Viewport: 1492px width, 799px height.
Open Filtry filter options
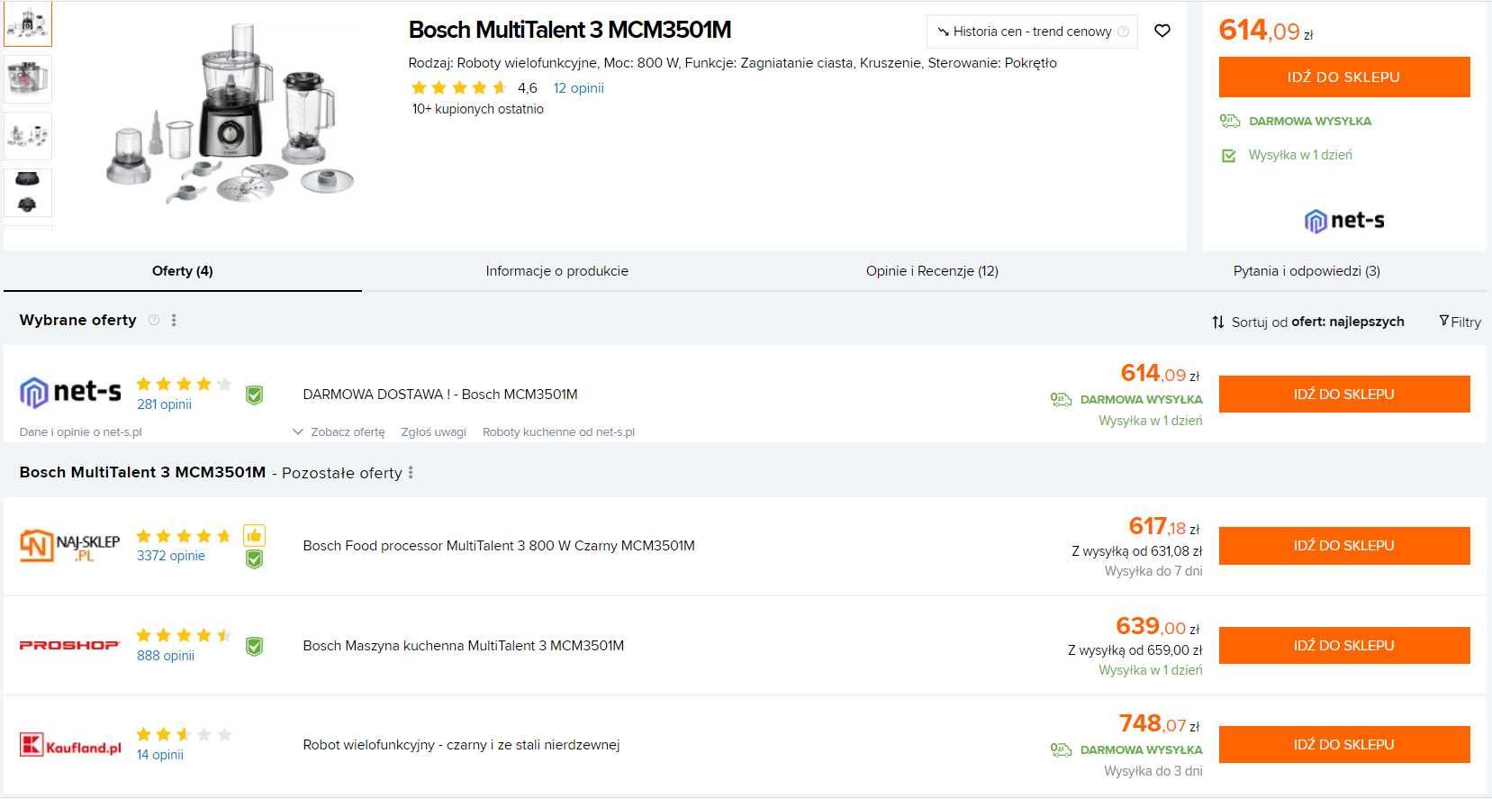click(x=1460, y=322)
